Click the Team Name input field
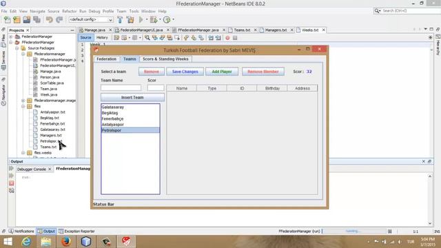This screenshot has width=441, height=248. coord(121,87)
